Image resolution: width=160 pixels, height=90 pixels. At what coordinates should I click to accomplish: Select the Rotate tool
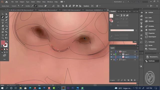coord(6,23)
